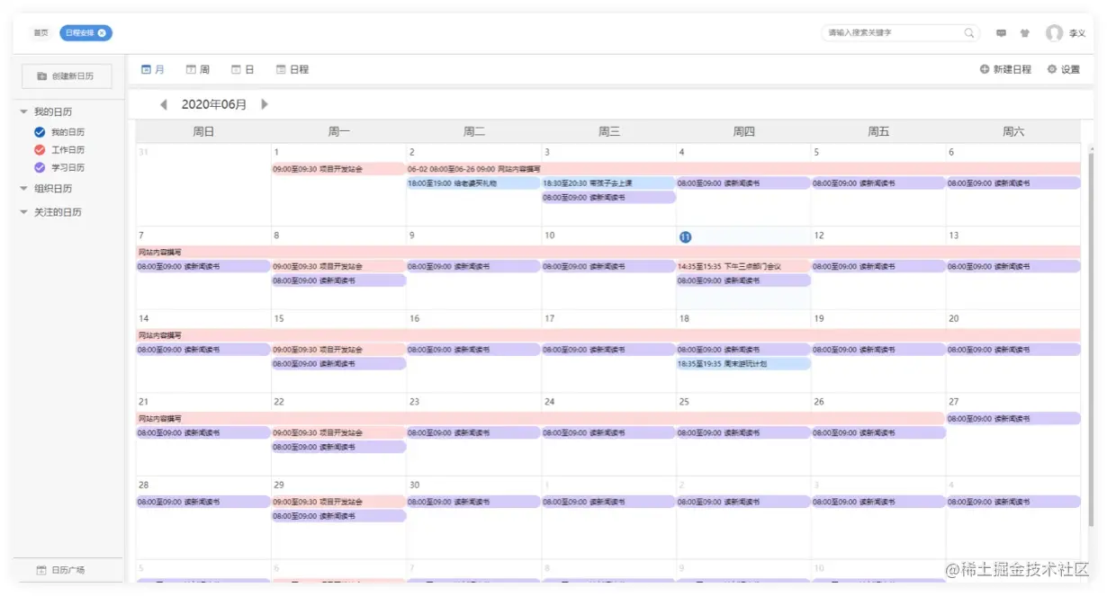The height and width of the screenshot is (596, 1107).
Task: Click the user avatar picture
Action: pyautogui.click(x=1054, y=33)
